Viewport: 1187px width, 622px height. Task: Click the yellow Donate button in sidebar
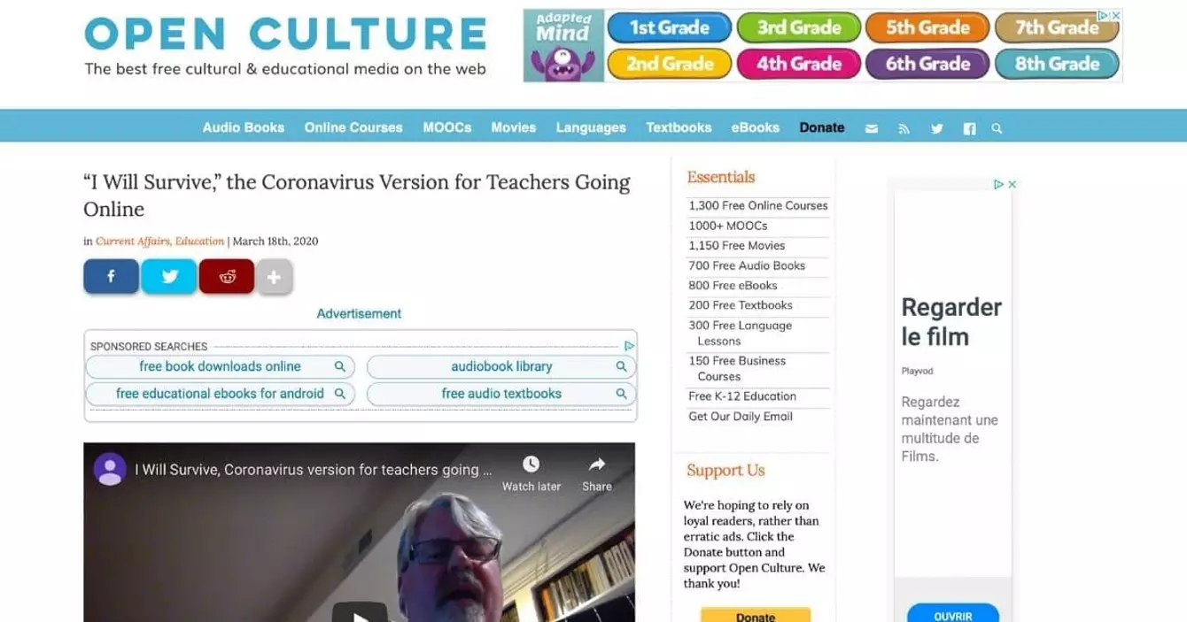[x=756, y=616]
